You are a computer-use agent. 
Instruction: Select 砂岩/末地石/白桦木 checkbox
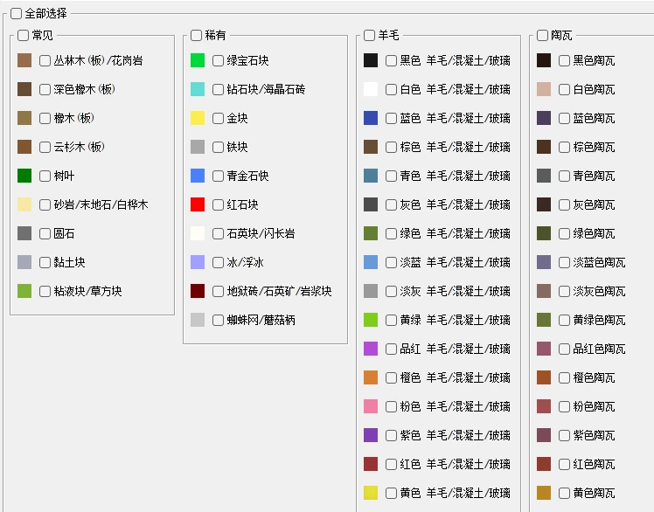(45, 204)
